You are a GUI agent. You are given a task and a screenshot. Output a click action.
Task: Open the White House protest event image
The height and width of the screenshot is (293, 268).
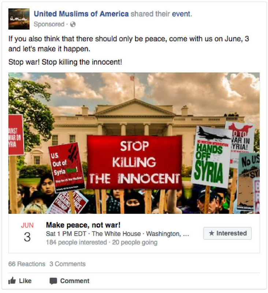[x=134, y=143]
